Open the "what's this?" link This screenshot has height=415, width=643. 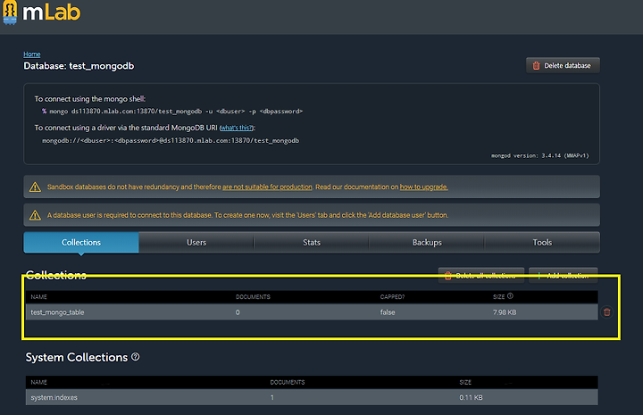237,128
